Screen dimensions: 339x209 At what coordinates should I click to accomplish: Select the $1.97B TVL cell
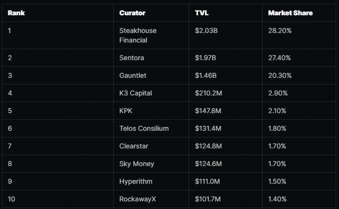click(205, 58)
